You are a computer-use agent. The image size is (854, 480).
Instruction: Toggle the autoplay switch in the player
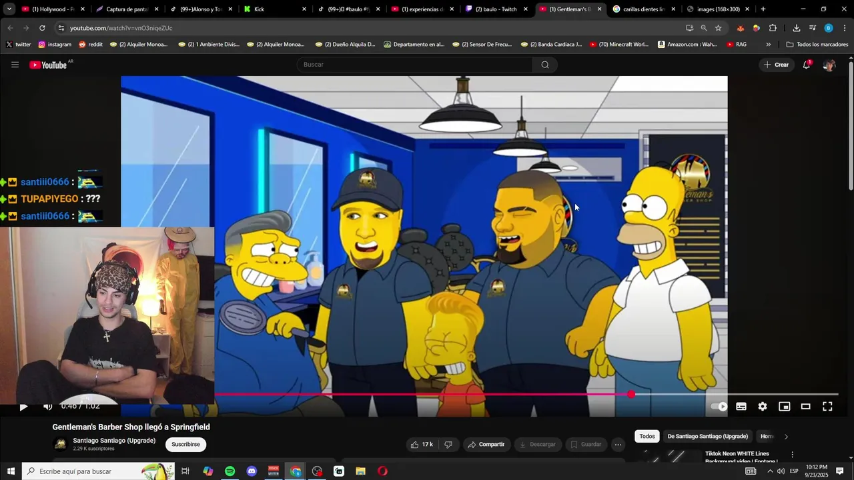click(719, 407)
